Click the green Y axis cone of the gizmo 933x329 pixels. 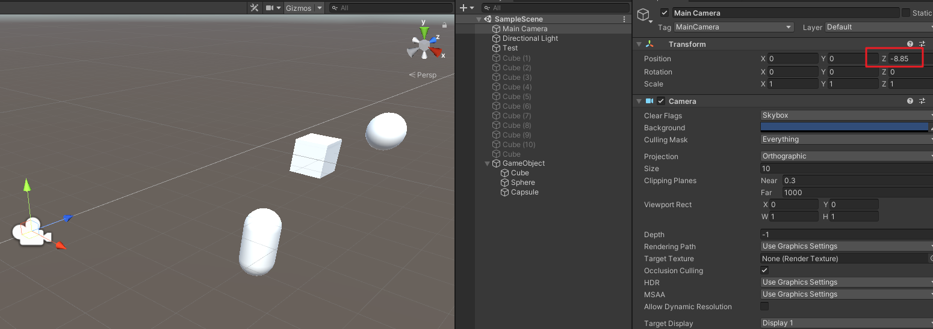pos(424,32)
